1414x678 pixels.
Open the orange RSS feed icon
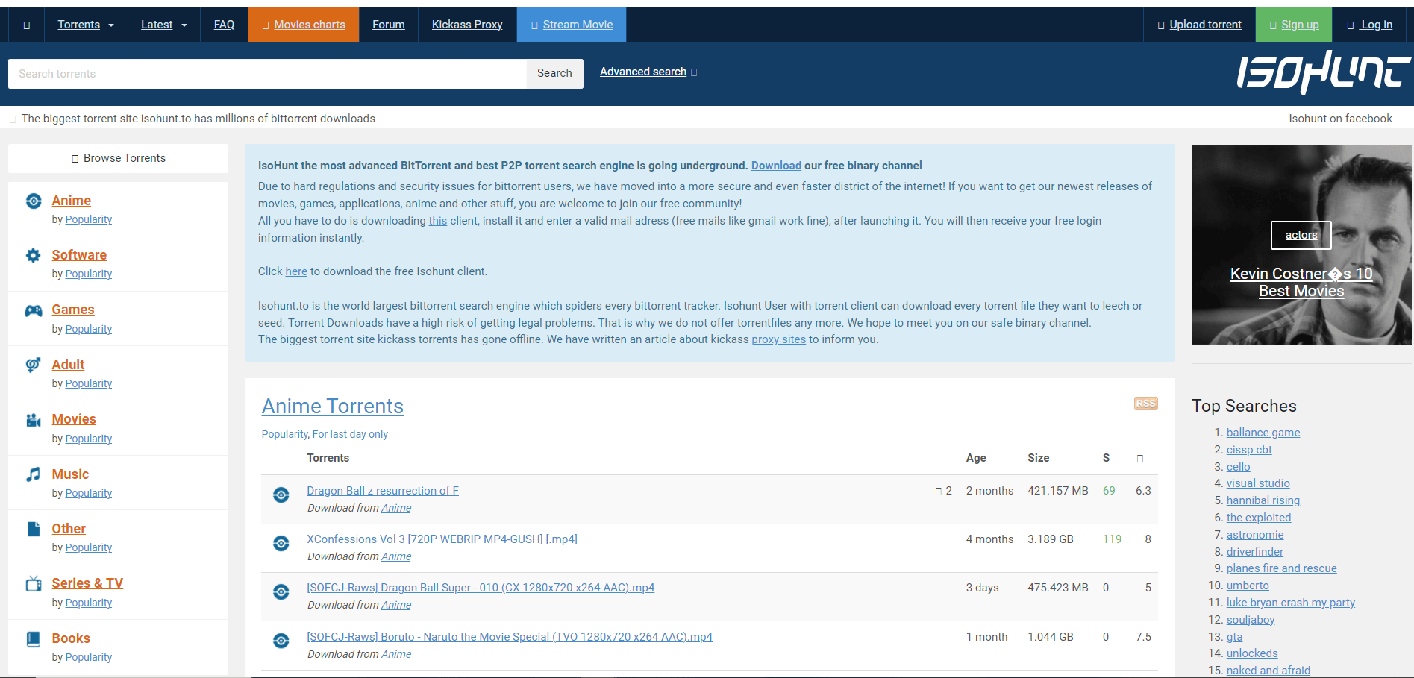pos(1145,404)
